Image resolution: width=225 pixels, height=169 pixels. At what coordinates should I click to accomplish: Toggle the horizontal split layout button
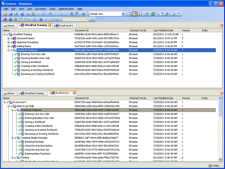(x=134, y=14)
